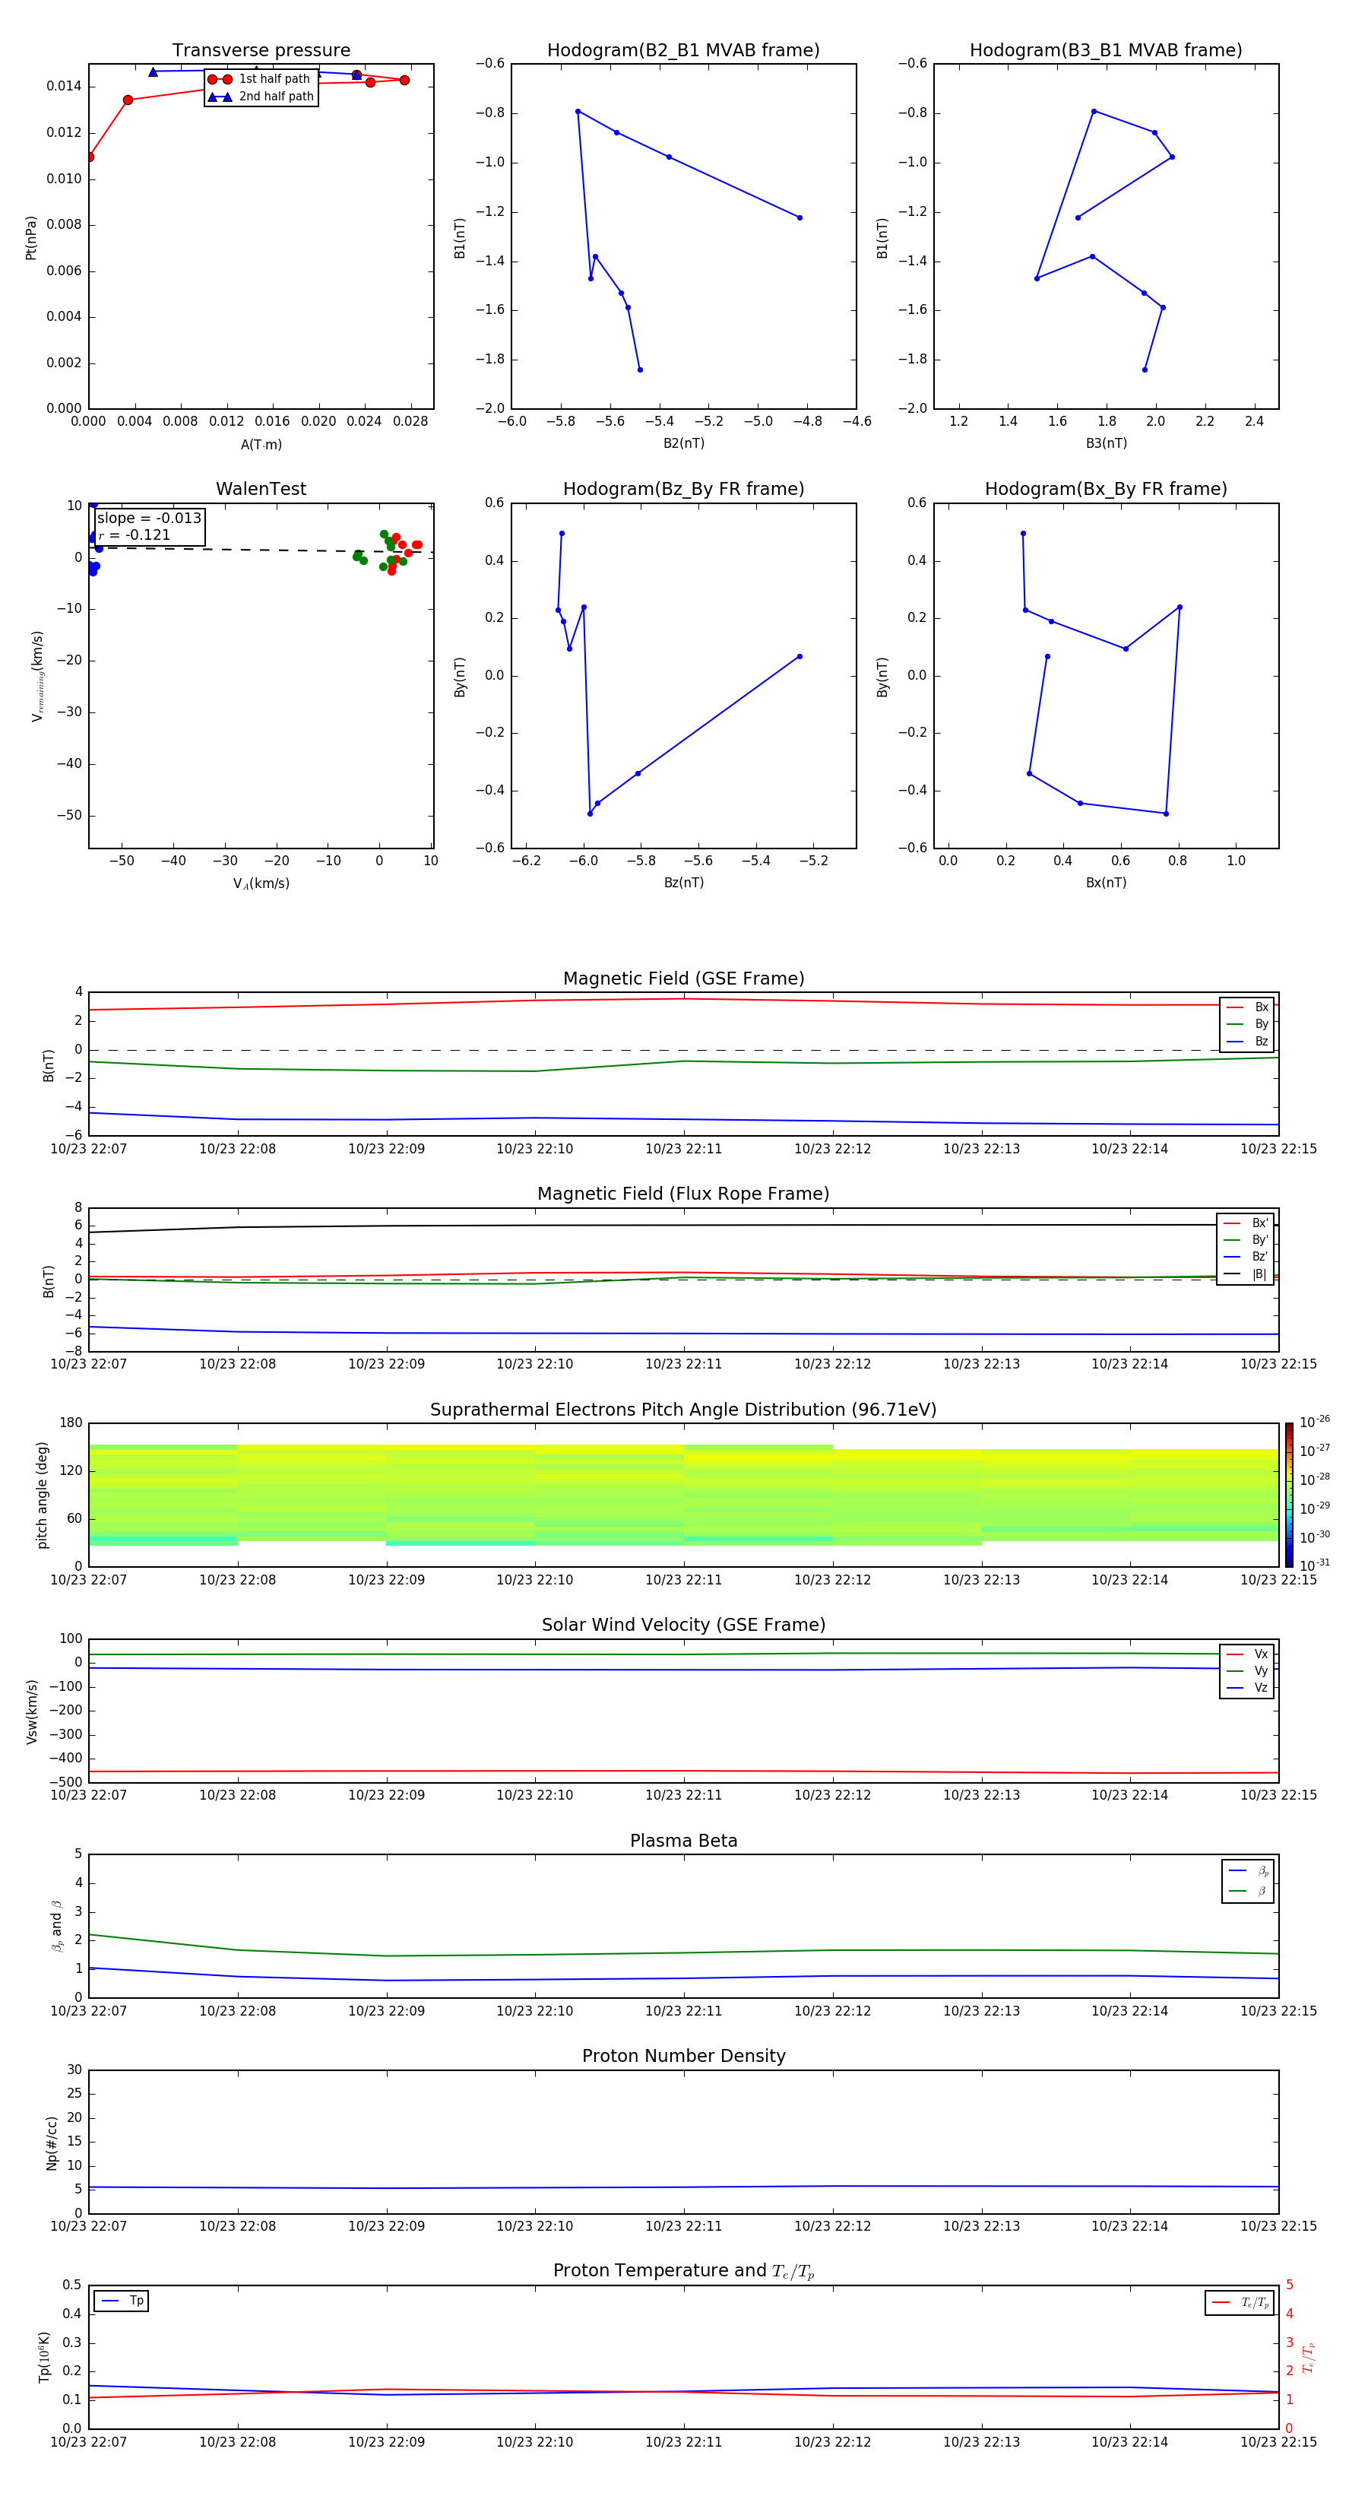Click Bx entry in GSE magnetic field legend
Viewport: 1368px width, 2509px height.
tap(1247, 1007)
